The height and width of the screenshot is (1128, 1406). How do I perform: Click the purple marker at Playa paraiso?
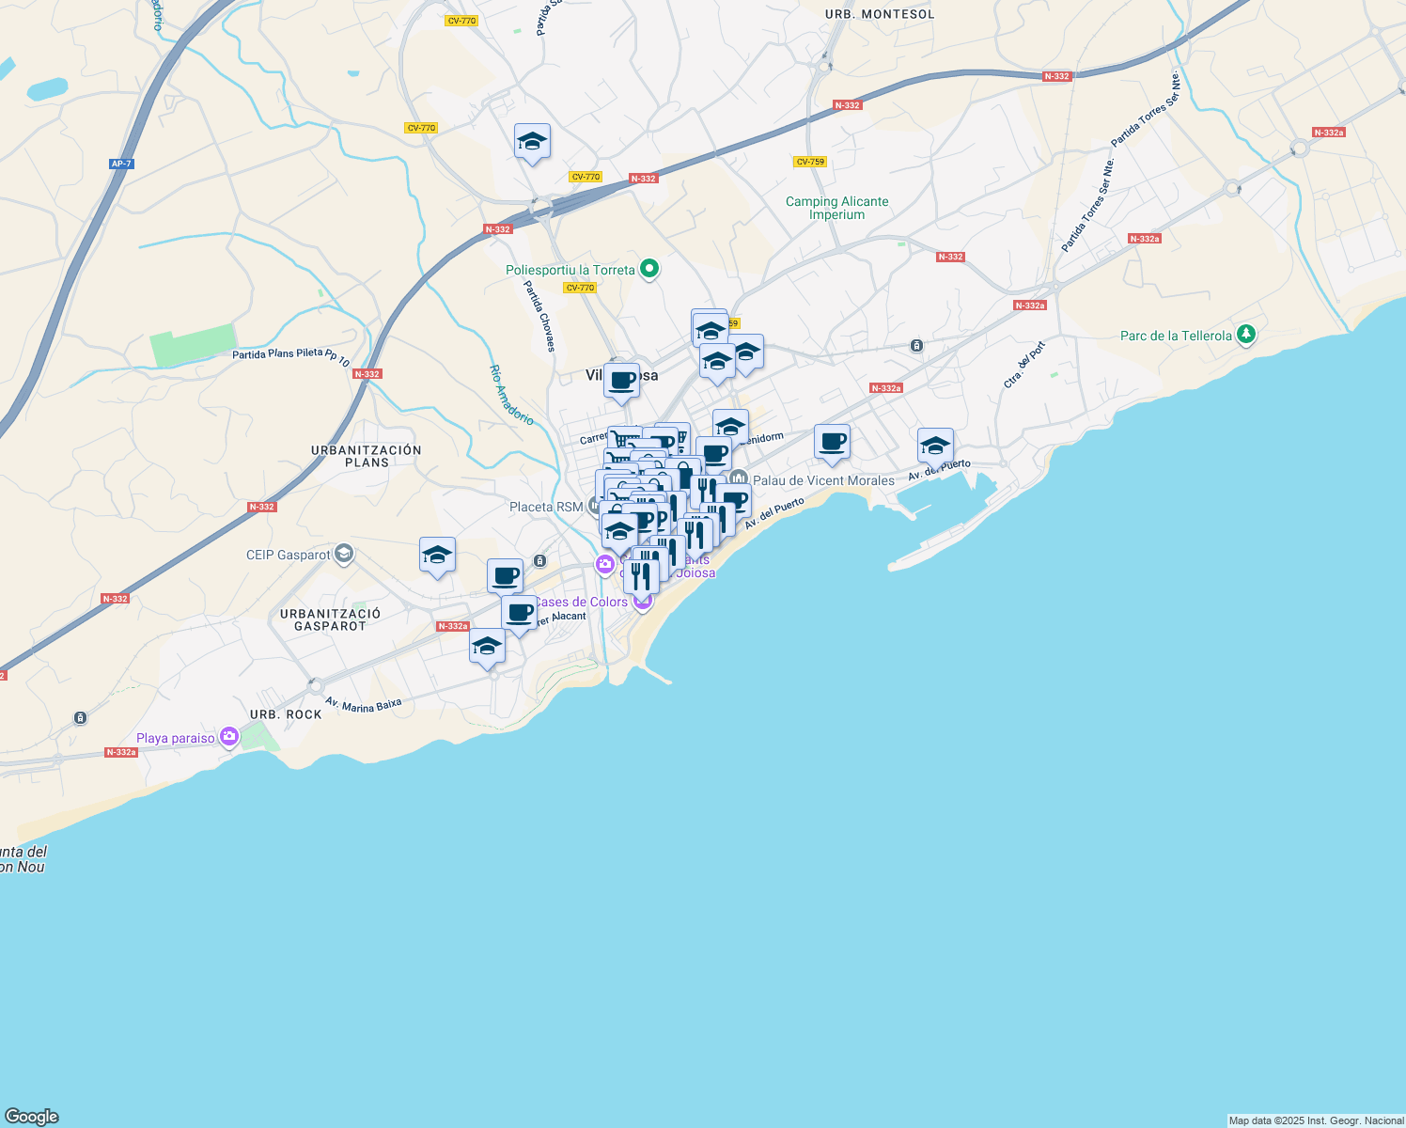tap(228, 737)
